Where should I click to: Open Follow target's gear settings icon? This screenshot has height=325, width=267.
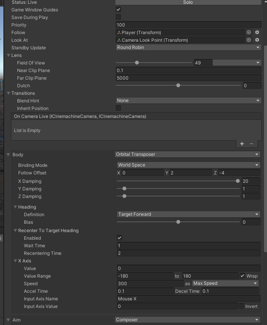(257, 32)
